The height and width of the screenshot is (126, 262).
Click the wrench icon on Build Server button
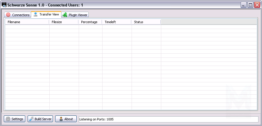31,119
